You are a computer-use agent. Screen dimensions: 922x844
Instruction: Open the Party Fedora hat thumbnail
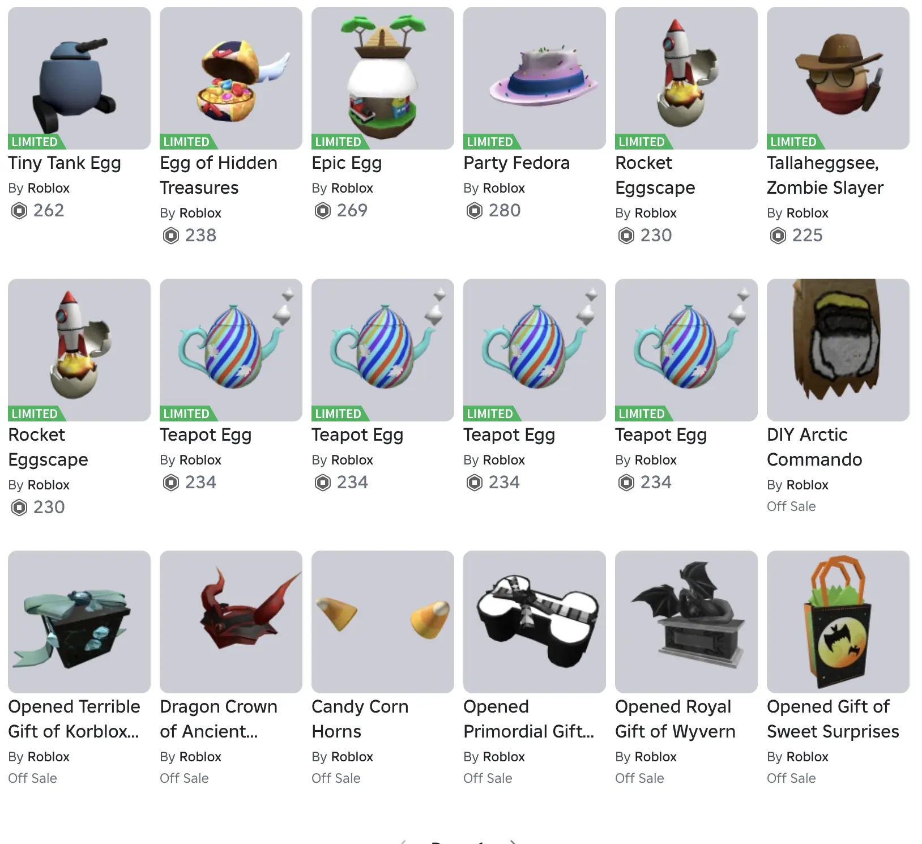[535, 78]
